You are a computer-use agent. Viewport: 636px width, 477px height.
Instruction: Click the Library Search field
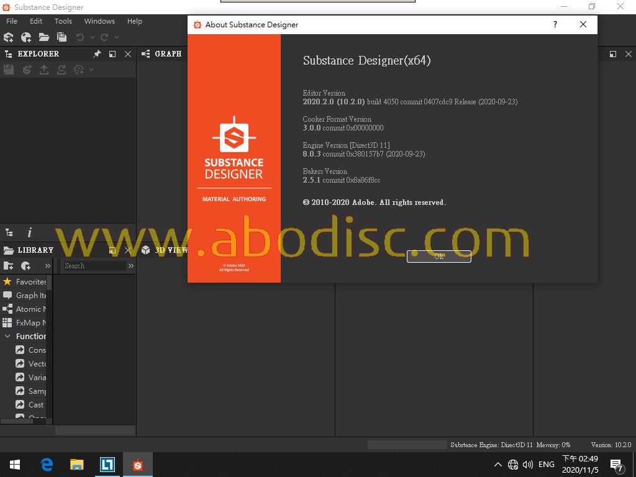click(x=94, y=266)
